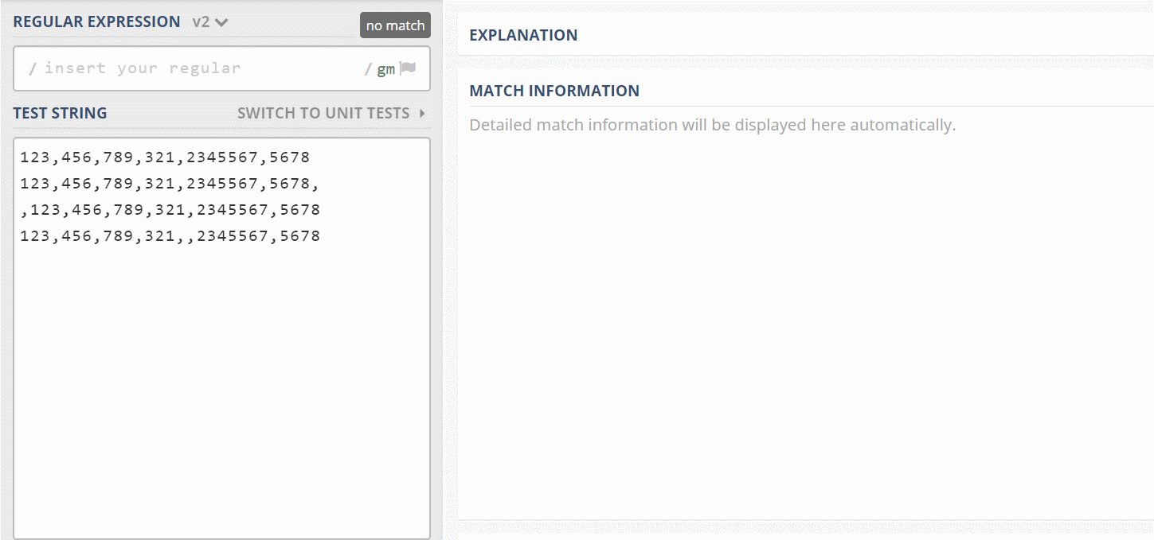The height and width of the screenshot is (540, 1154).
Task: Click the closing slash delimiter before gm
Action: [x=368, y=69]
